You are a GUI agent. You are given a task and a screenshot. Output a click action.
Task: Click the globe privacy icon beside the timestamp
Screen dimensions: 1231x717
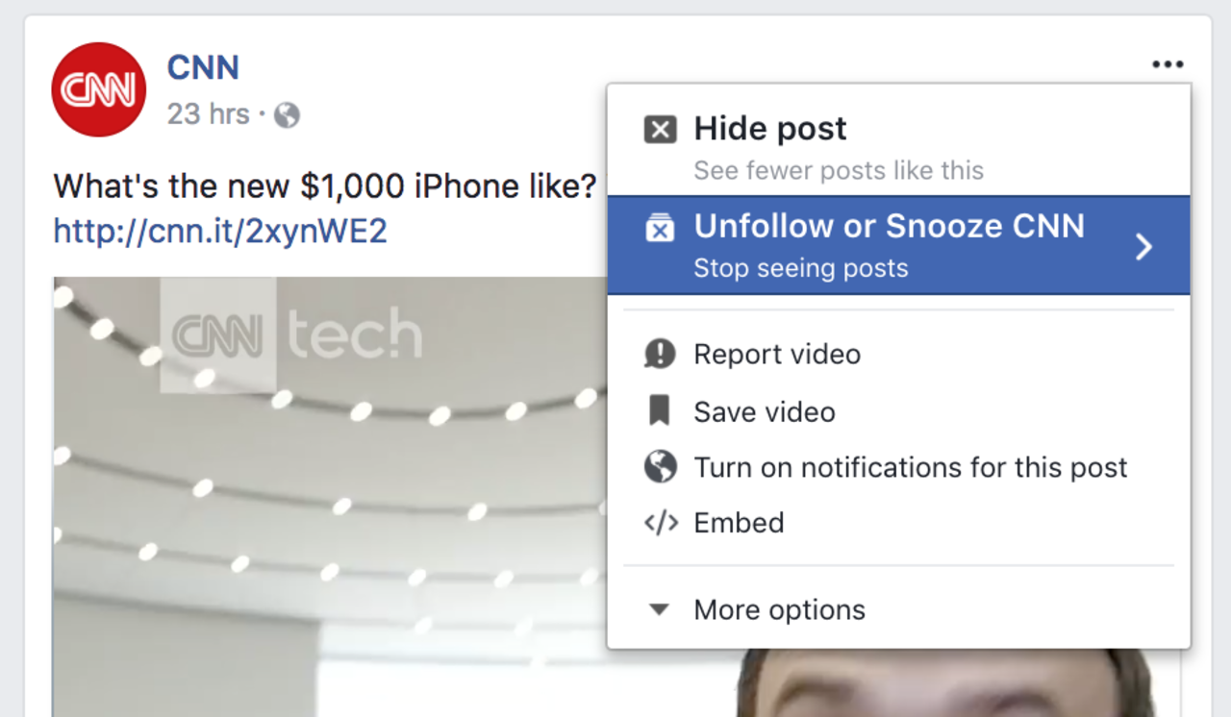(286, 113)
